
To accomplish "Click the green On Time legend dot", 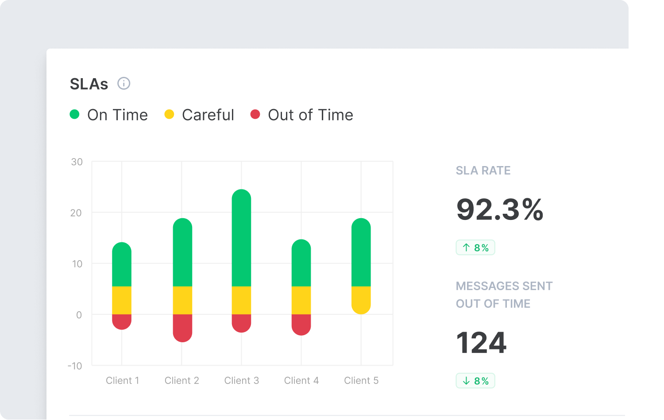I will (75, 114).
